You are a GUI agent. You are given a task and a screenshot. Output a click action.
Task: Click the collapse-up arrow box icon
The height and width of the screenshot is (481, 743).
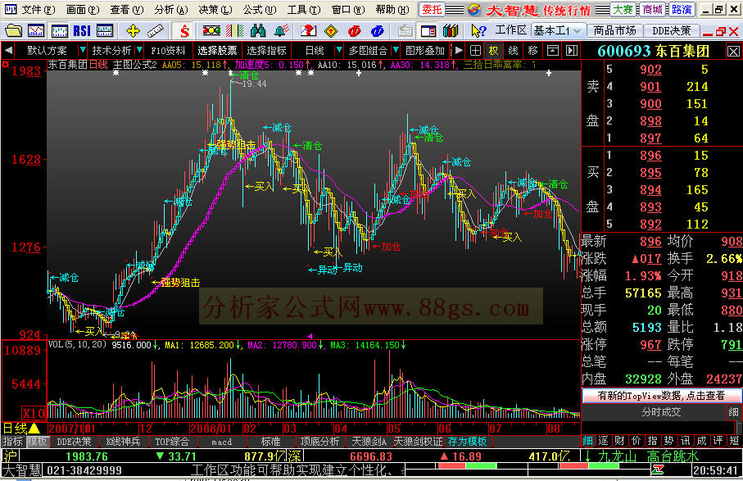click(x=552, y=50)
